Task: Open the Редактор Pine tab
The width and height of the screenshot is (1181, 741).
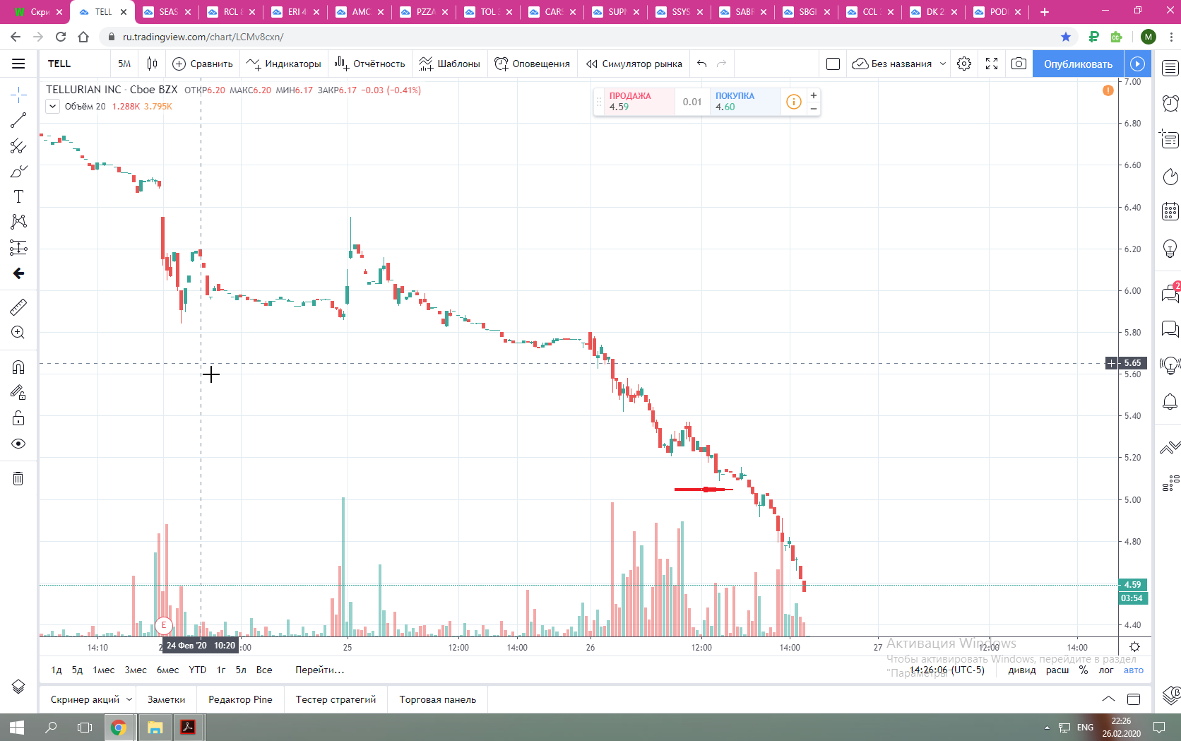Action: (x=240, y=699)
